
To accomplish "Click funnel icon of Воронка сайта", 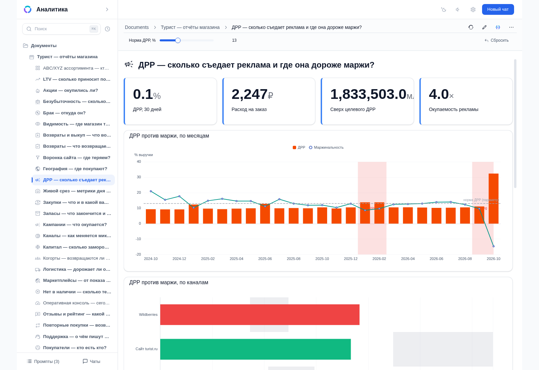I will point(38,158).
